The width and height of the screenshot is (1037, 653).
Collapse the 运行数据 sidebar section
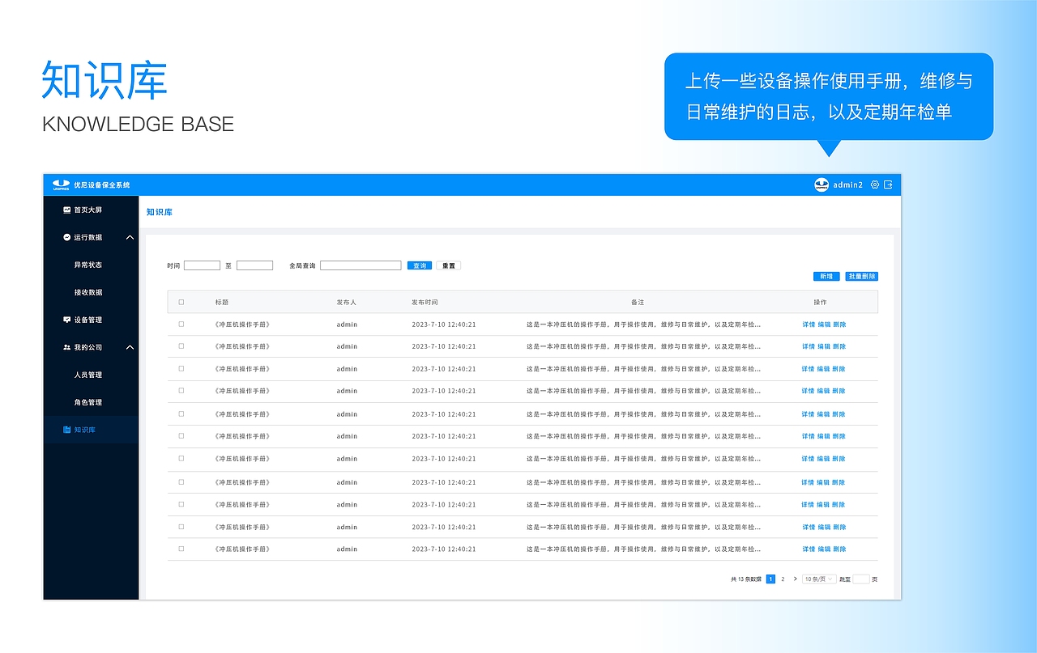click(129, 237)
